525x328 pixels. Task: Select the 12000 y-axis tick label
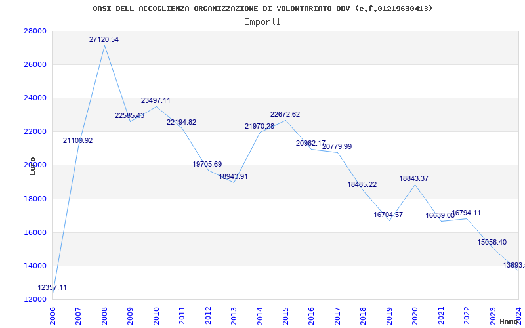(x=35, y=299)
